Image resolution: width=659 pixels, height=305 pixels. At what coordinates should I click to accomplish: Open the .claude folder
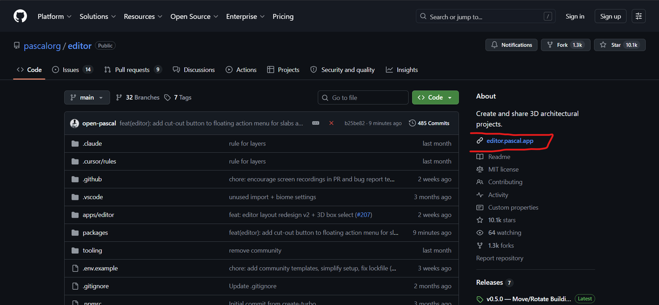coord(92,143)
